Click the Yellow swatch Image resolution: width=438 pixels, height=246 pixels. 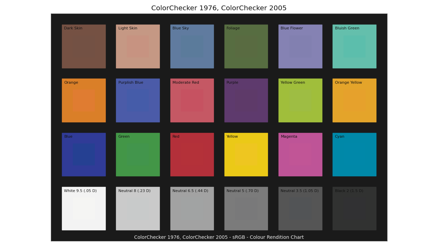tap(246, 154)
